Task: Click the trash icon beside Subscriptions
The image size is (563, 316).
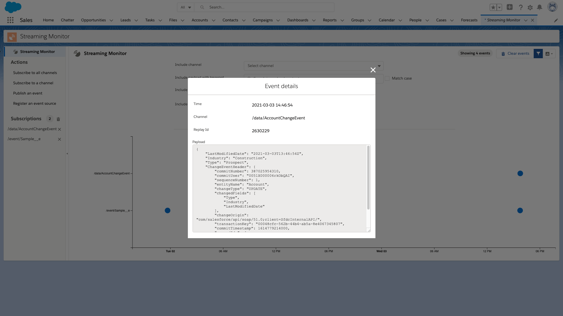Action: click(x=58, y=119)
